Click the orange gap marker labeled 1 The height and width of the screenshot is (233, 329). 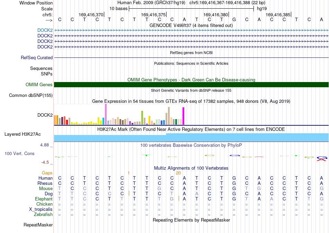[128, 173]
